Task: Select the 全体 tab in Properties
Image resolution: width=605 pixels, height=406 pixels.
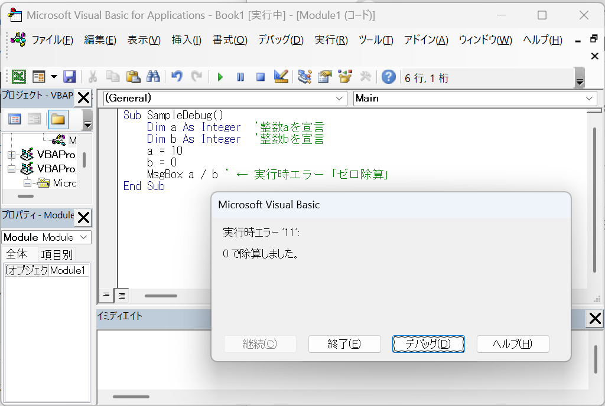Action: [17, 254]
